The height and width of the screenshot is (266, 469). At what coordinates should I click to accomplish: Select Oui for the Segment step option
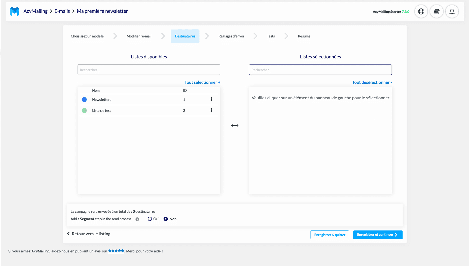pyautogui.click(x=149, y=219)
